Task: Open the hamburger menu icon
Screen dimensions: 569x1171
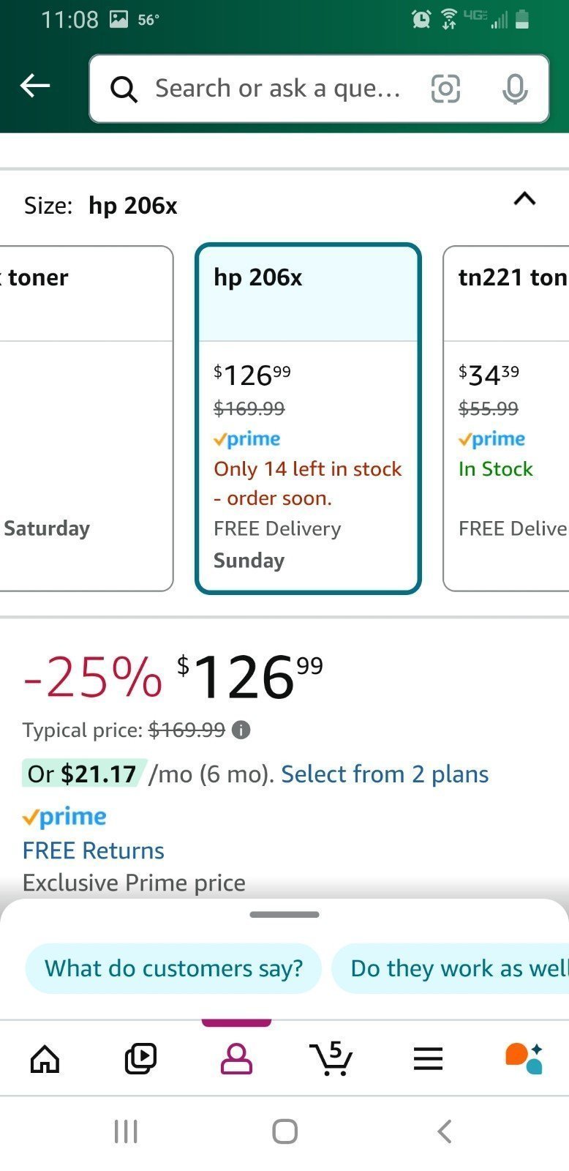Action: (x=428, y=1058)
